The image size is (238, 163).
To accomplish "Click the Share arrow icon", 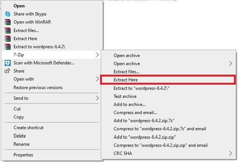I will coord(8,71).
